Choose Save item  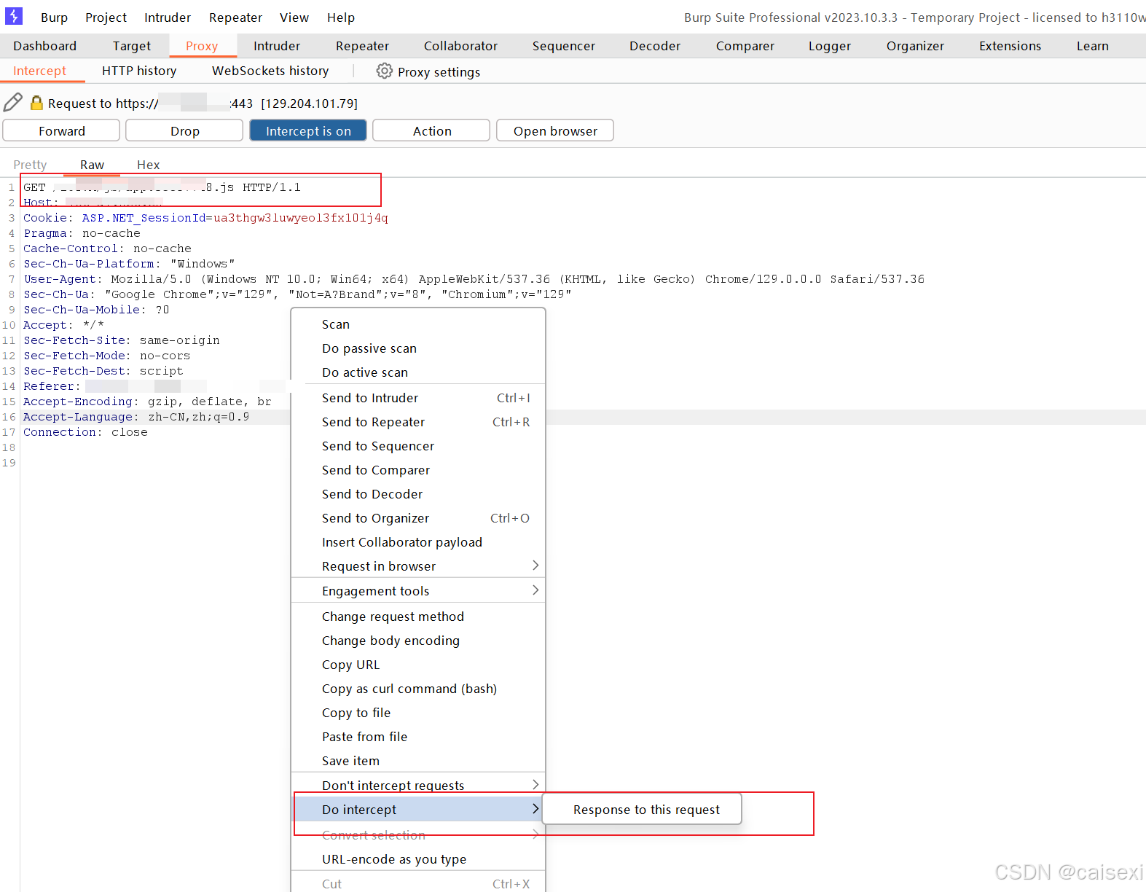click(x=418, y=761)
